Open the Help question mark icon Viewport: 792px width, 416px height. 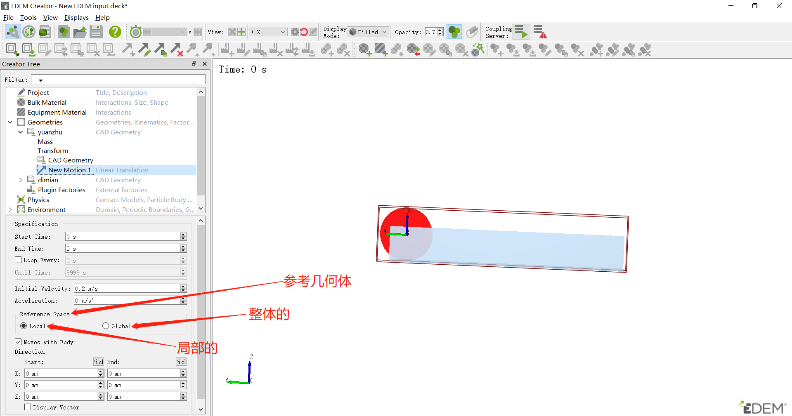coord(115,31)
